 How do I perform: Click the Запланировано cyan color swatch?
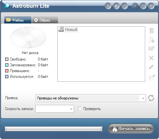(x=7, y=65)
